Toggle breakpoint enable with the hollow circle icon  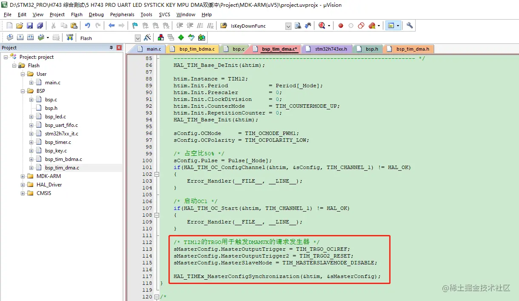[x=351, y=26]
